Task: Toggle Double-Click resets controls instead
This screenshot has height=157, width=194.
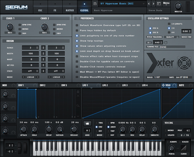Action: pyautogui.click(x=77, y=67)
